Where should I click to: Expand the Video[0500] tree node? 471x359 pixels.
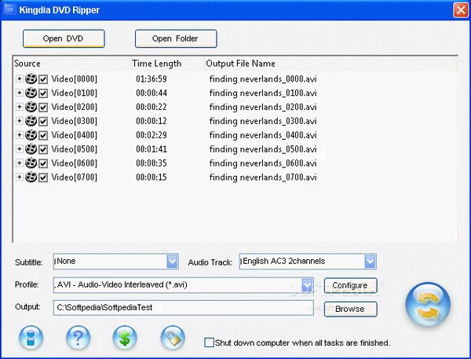(x=19, y=148)
